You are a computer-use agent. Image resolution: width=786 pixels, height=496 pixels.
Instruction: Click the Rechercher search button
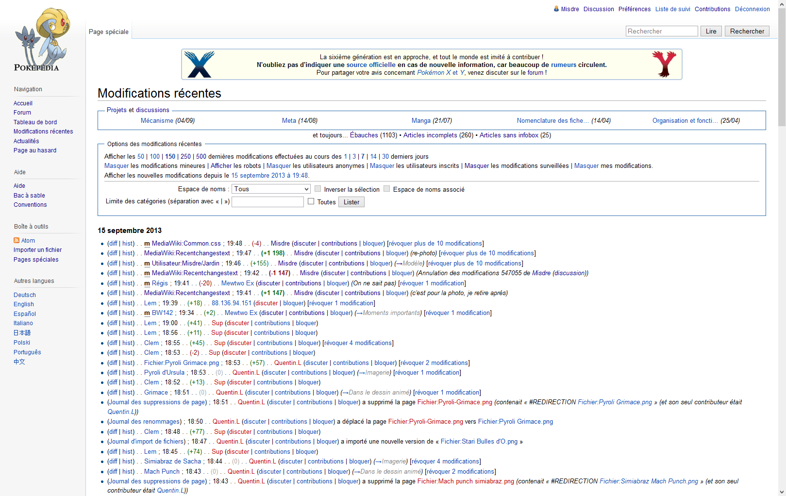click(747, 31)
